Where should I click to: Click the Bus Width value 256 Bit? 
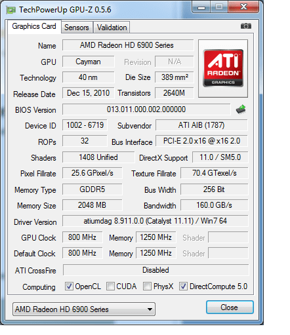point(215,189)
